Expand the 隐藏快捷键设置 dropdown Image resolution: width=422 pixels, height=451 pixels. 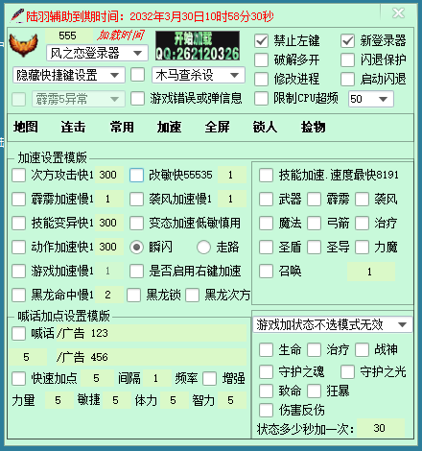click(x=69, y=76)
